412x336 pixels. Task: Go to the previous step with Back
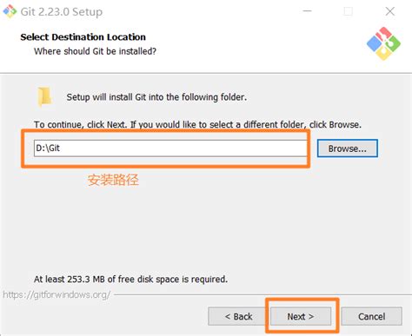click(x=238, y=316)
